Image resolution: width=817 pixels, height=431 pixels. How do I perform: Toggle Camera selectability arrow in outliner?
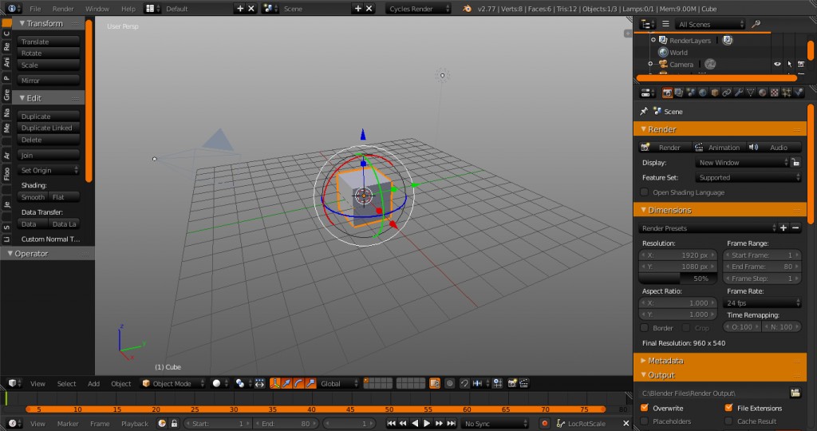(789, 64)
